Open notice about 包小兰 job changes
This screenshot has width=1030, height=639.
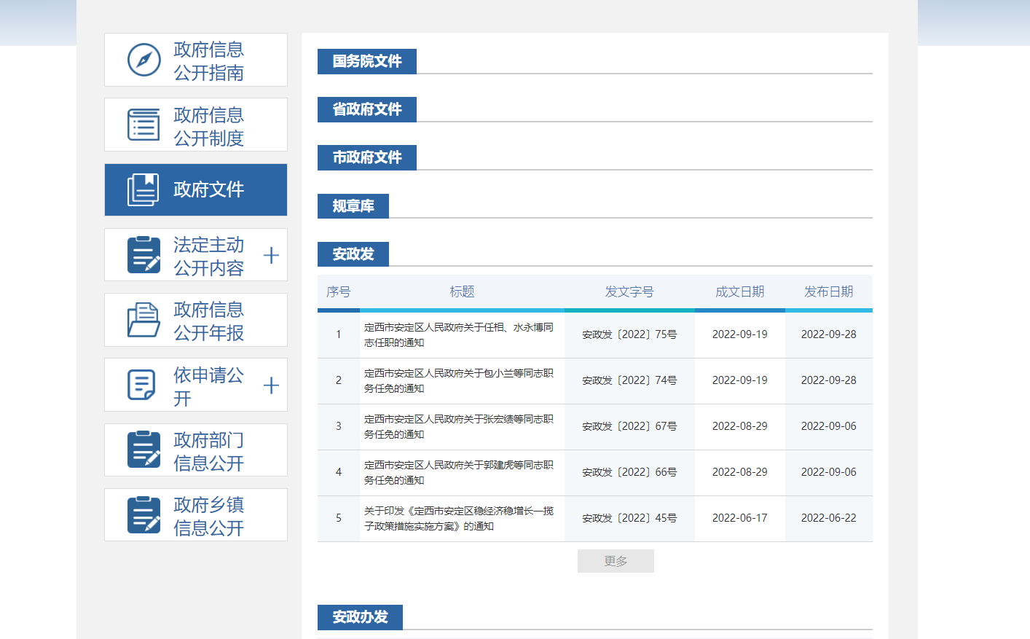(x=458, y=380)
